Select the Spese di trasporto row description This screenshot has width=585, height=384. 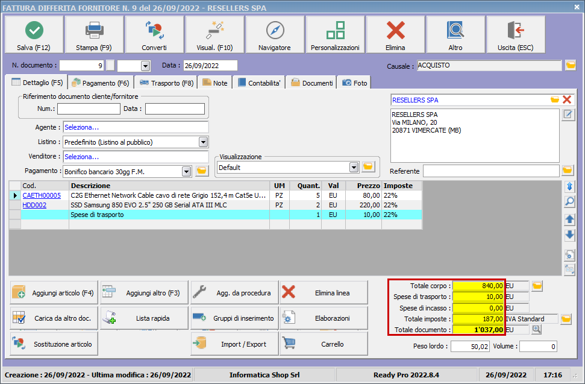(169, 215)
